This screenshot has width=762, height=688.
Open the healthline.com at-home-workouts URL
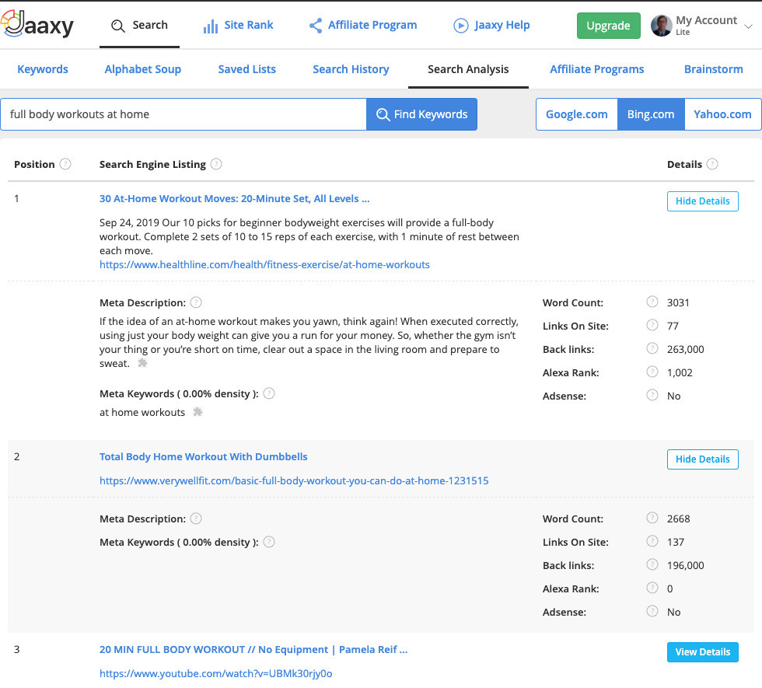[x=264, y=265]
